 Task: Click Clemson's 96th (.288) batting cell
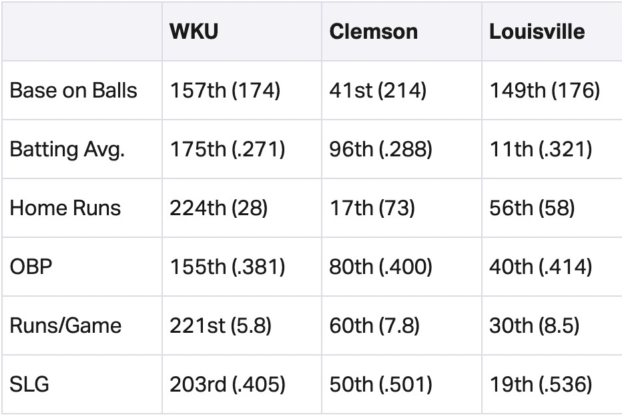point(381,149)
